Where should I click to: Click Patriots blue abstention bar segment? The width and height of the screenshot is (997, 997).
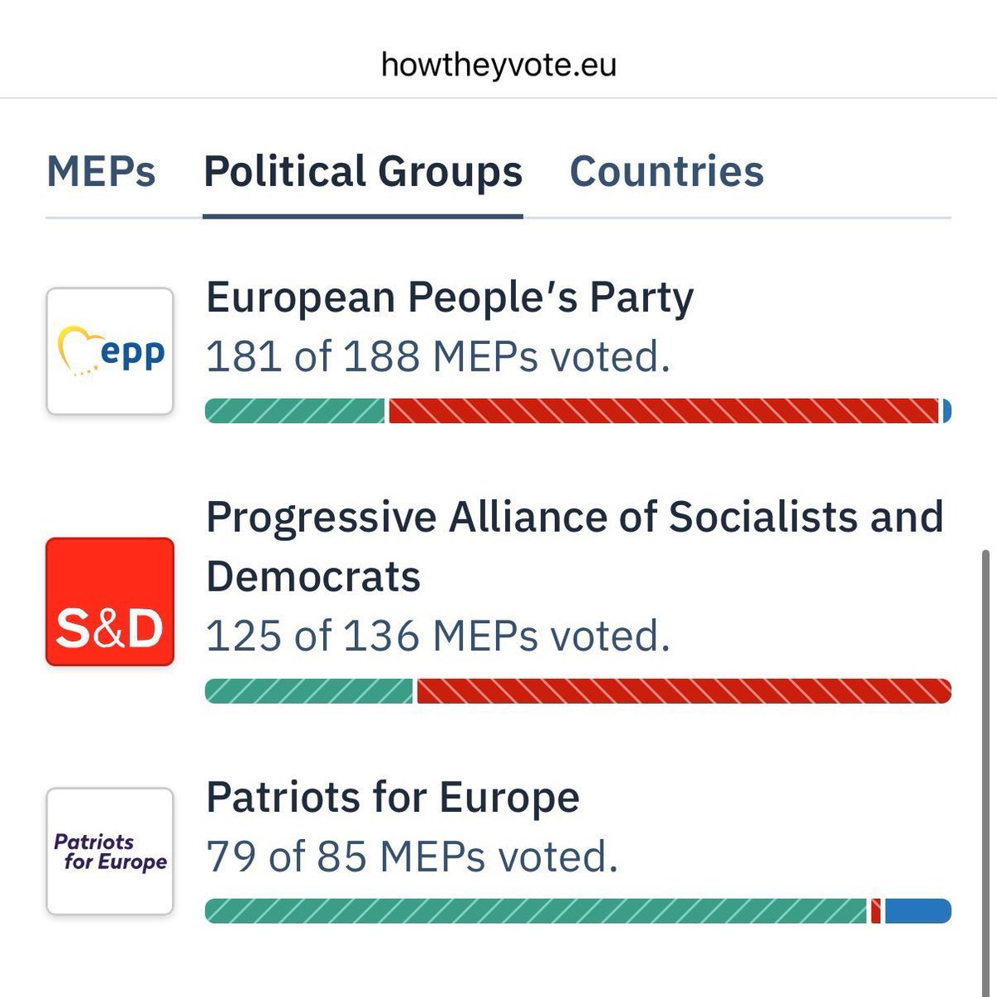click(918, 911)
